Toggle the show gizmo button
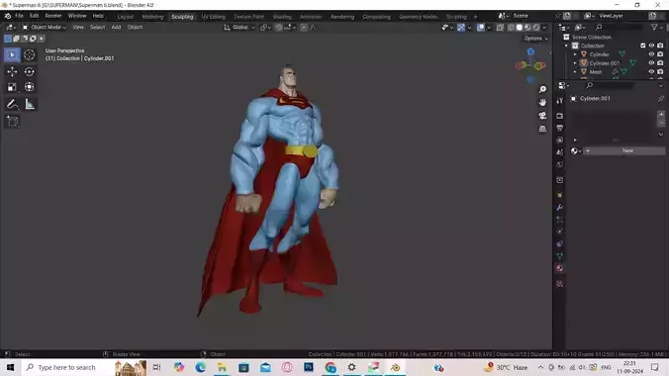The height and width of the screenshot is (376, 669). [x=461, y=28]
